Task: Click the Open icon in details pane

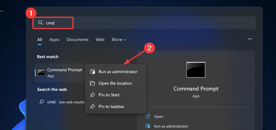Action: (x=148, y=117)
